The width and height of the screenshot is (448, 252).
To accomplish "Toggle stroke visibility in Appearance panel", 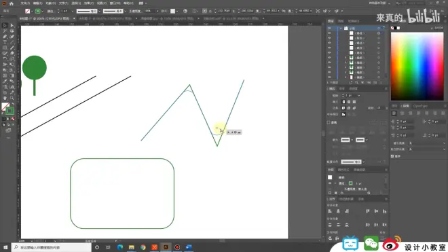I will (330, 183).
